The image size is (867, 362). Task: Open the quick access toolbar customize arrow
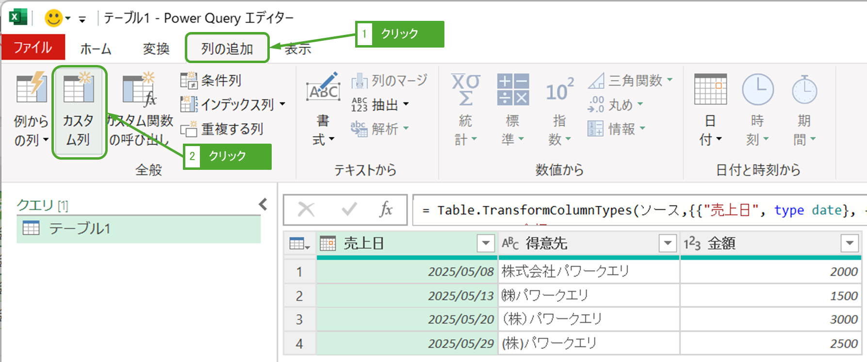[x=82, y=19]
